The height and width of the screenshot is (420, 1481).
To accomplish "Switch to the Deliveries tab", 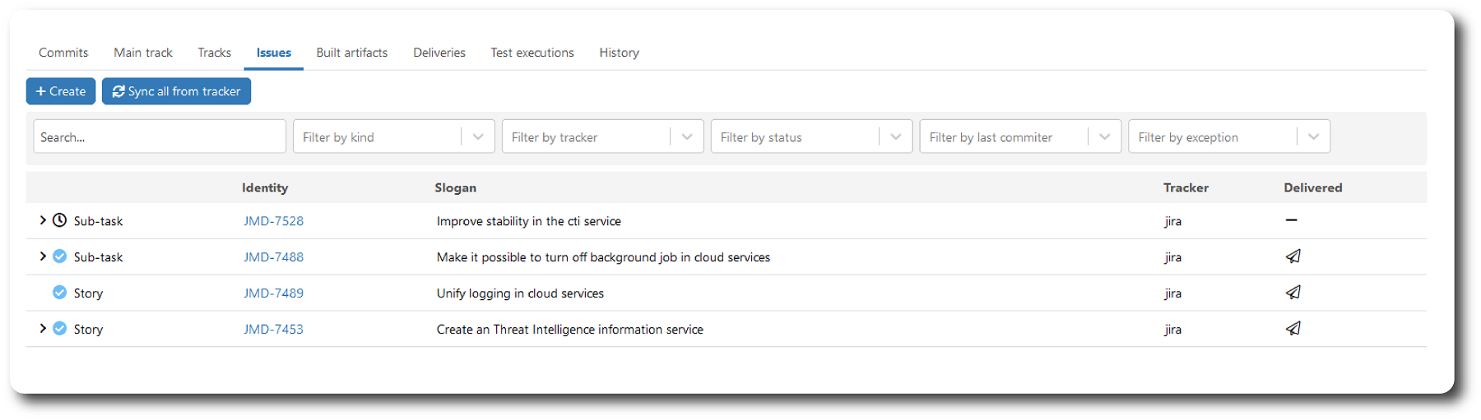I will pyautogui.click(x=439, y=53).
